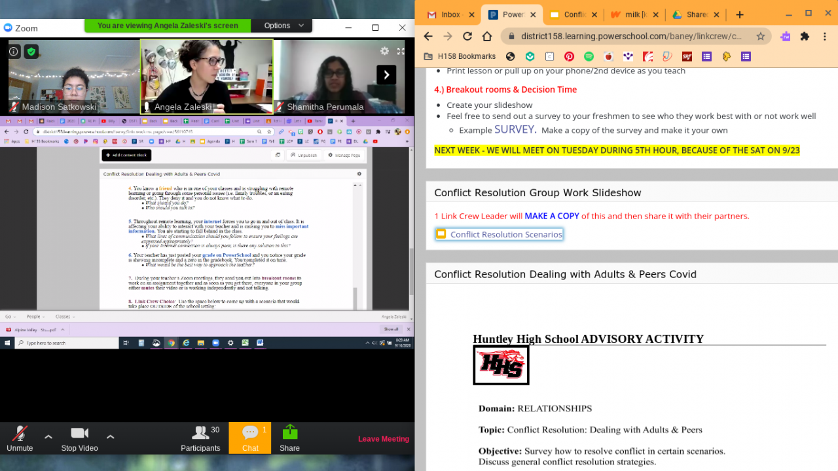Screen dimensions: 838x471
Task: Click the green encryption shield icon
Action: pos(31,51)
